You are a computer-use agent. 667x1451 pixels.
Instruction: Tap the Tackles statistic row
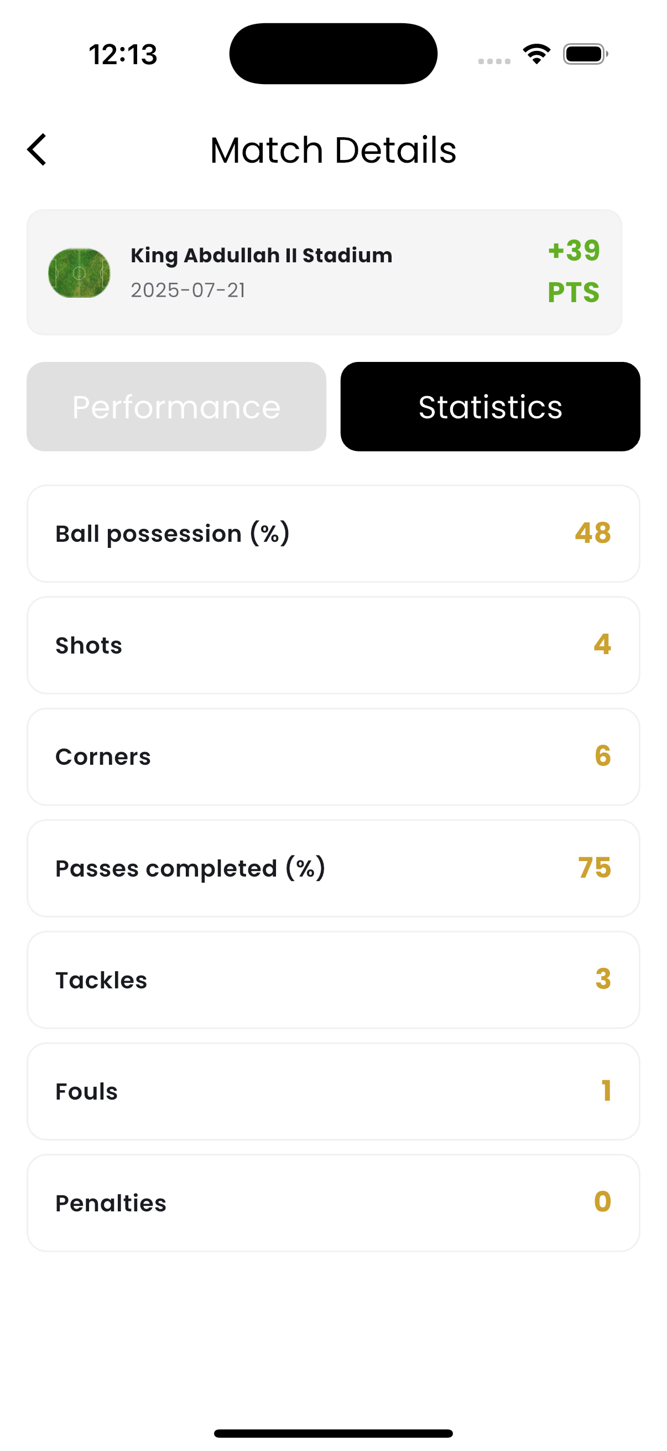click(x=333, y=980)
